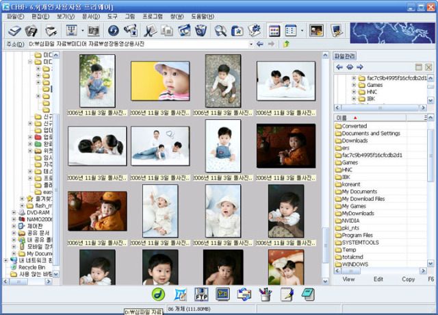The width and height of the screenshot is (438, 315).
Task: Click file manager panel back arrow
Action: click(x=339, y=67)
